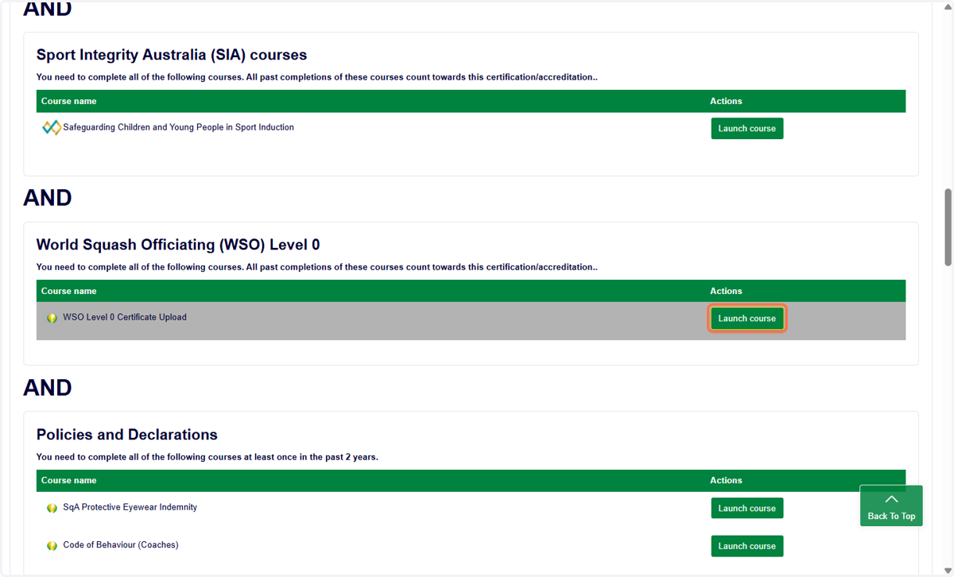Click the Safeguarding Children course icon

click(52, 127)
